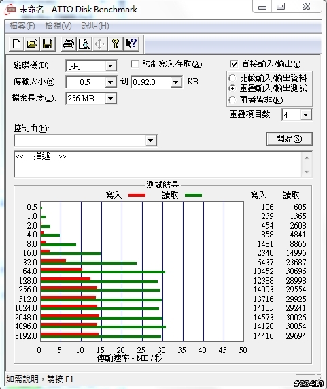This screenshot has height=389, width=327.
Task: Expand the 256 MB file length dropdown
Action: pyautogui.click(x=111, y=99)
